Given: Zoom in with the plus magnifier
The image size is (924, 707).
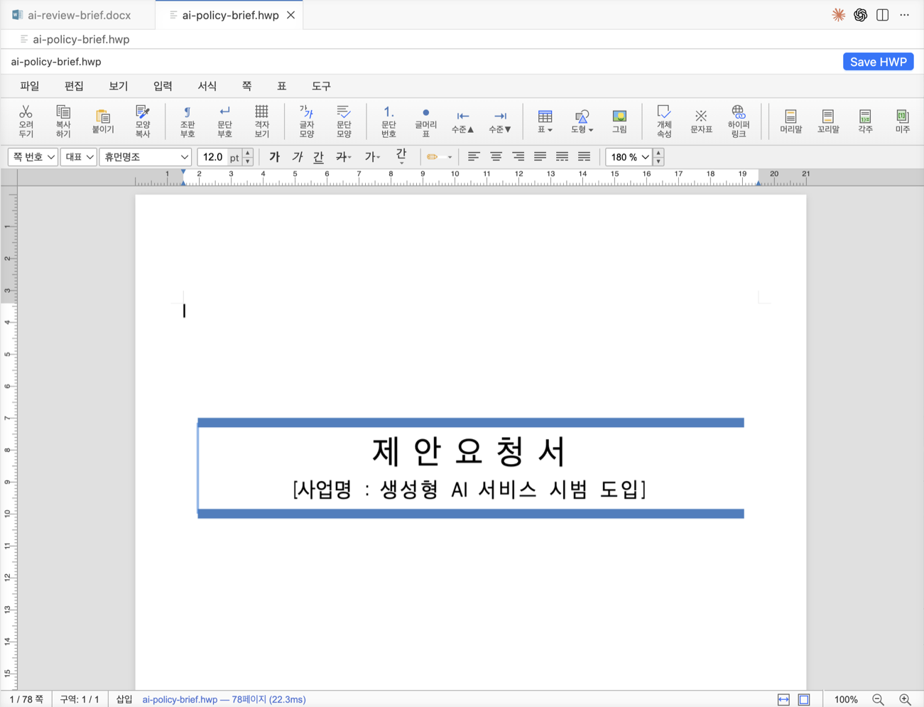Looking at the screenshot, I should pyautogui.click(x=906, y=700).
